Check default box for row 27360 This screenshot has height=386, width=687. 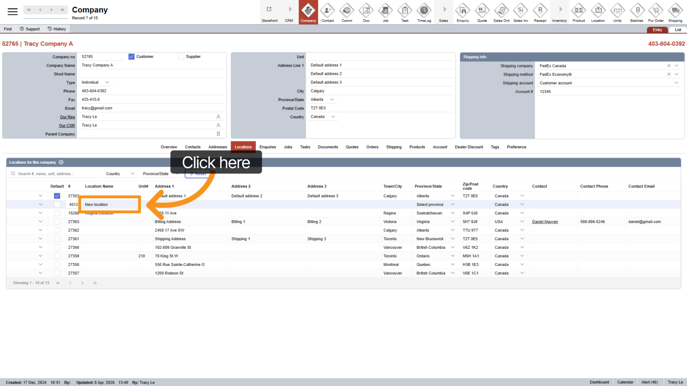(x=57, y=248)
